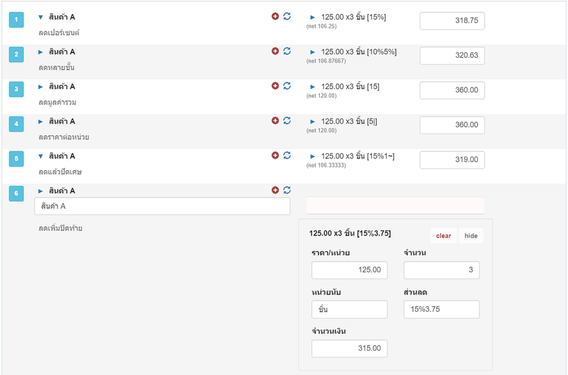Click the amount field showing 318.75
This screenshot has height=375, width=568.
tap(452, 21)
